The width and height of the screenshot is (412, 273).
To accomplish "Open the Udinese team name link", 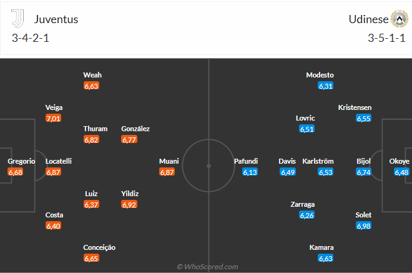I will (x=368, y=19).
